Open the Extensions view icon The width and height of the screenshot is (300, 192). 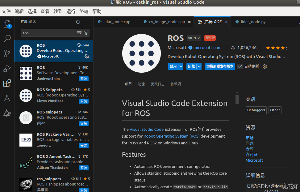[7, 83]
